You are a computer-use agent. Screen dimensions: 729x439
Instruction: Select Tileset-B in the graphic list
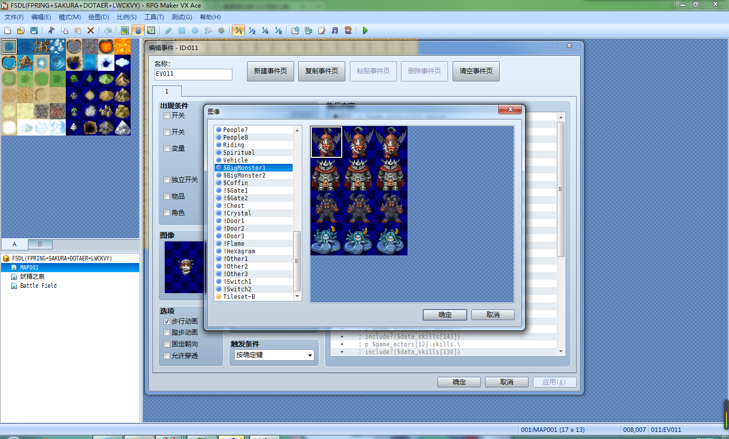254,296
